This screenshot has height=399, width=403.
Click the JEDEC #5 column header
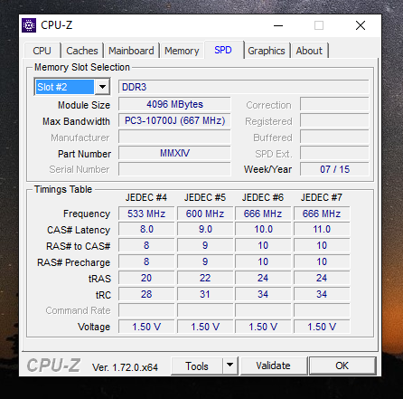(205, 197)
